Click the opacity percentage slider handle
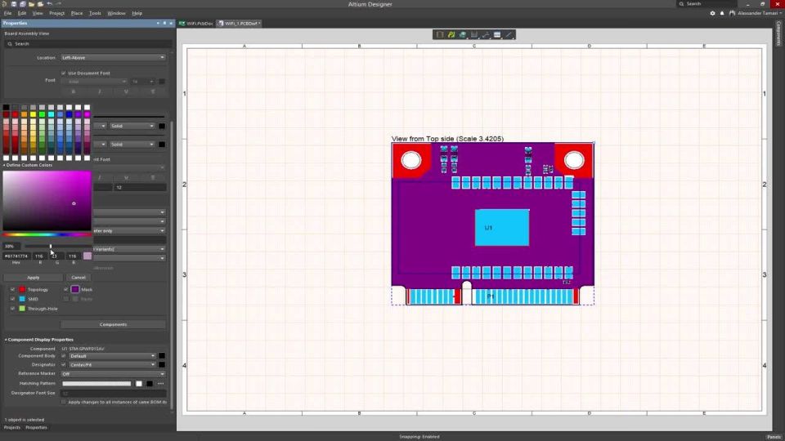The image size is (785, 441). pyautogui.click(x=51, y=246)
